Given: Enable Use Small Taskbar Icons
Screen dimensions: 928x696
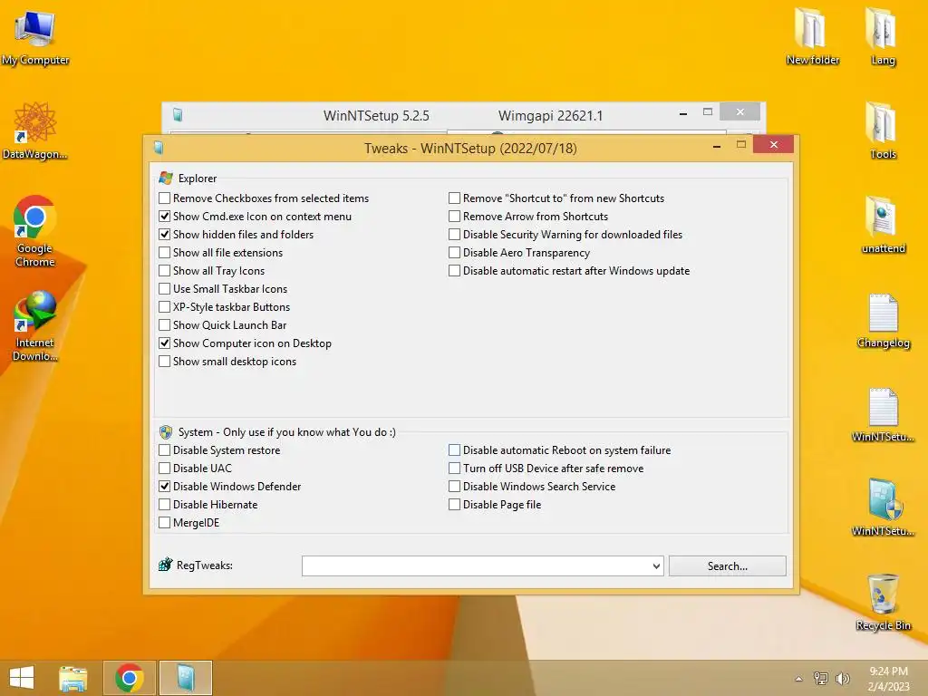Looking at the screenshot, I should (165, 289).
